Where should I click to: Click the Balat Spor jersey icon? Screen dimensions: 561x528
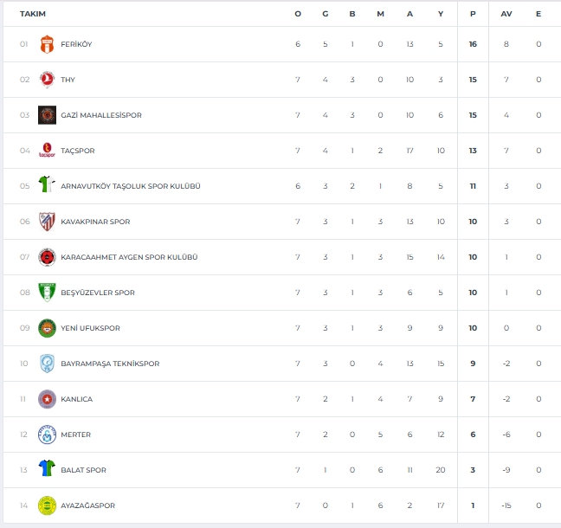47,470
